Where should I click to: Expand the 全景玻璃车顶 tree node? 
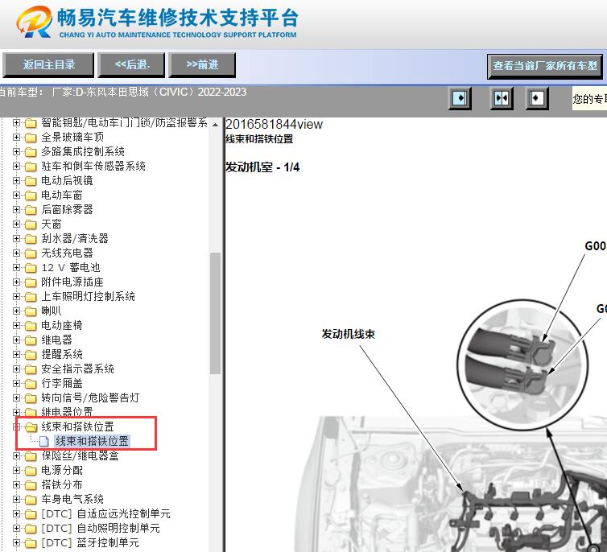click(16, 138)
